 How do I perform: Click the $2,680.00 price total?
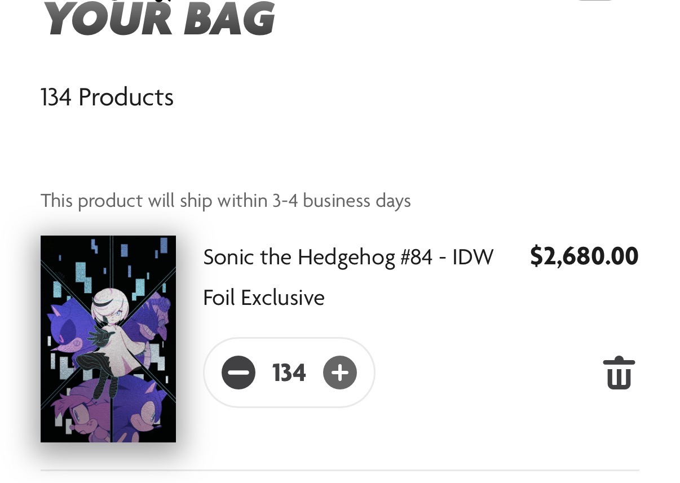click(x=584, y=256)
